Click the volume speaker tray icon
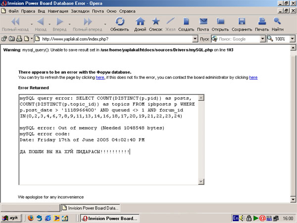 242,218
